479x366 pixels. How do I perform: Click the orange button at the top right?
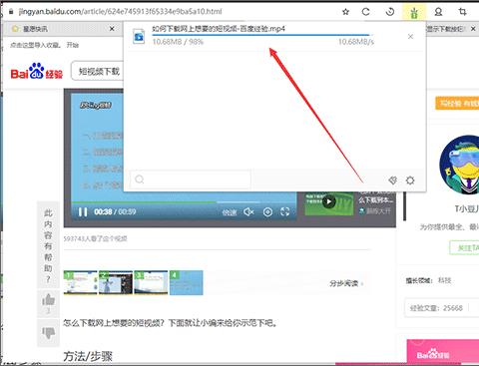(457, 104)
